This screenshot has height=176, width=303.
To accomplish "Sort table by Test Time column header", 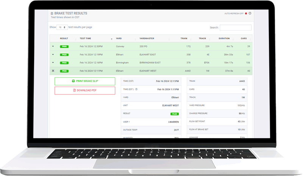I will (86, 39).
